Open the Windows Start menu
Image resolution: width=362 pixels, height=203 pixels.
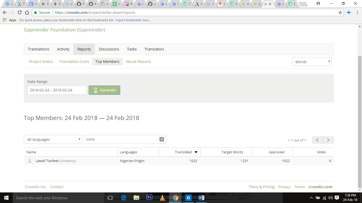click(x=6, y=198)
